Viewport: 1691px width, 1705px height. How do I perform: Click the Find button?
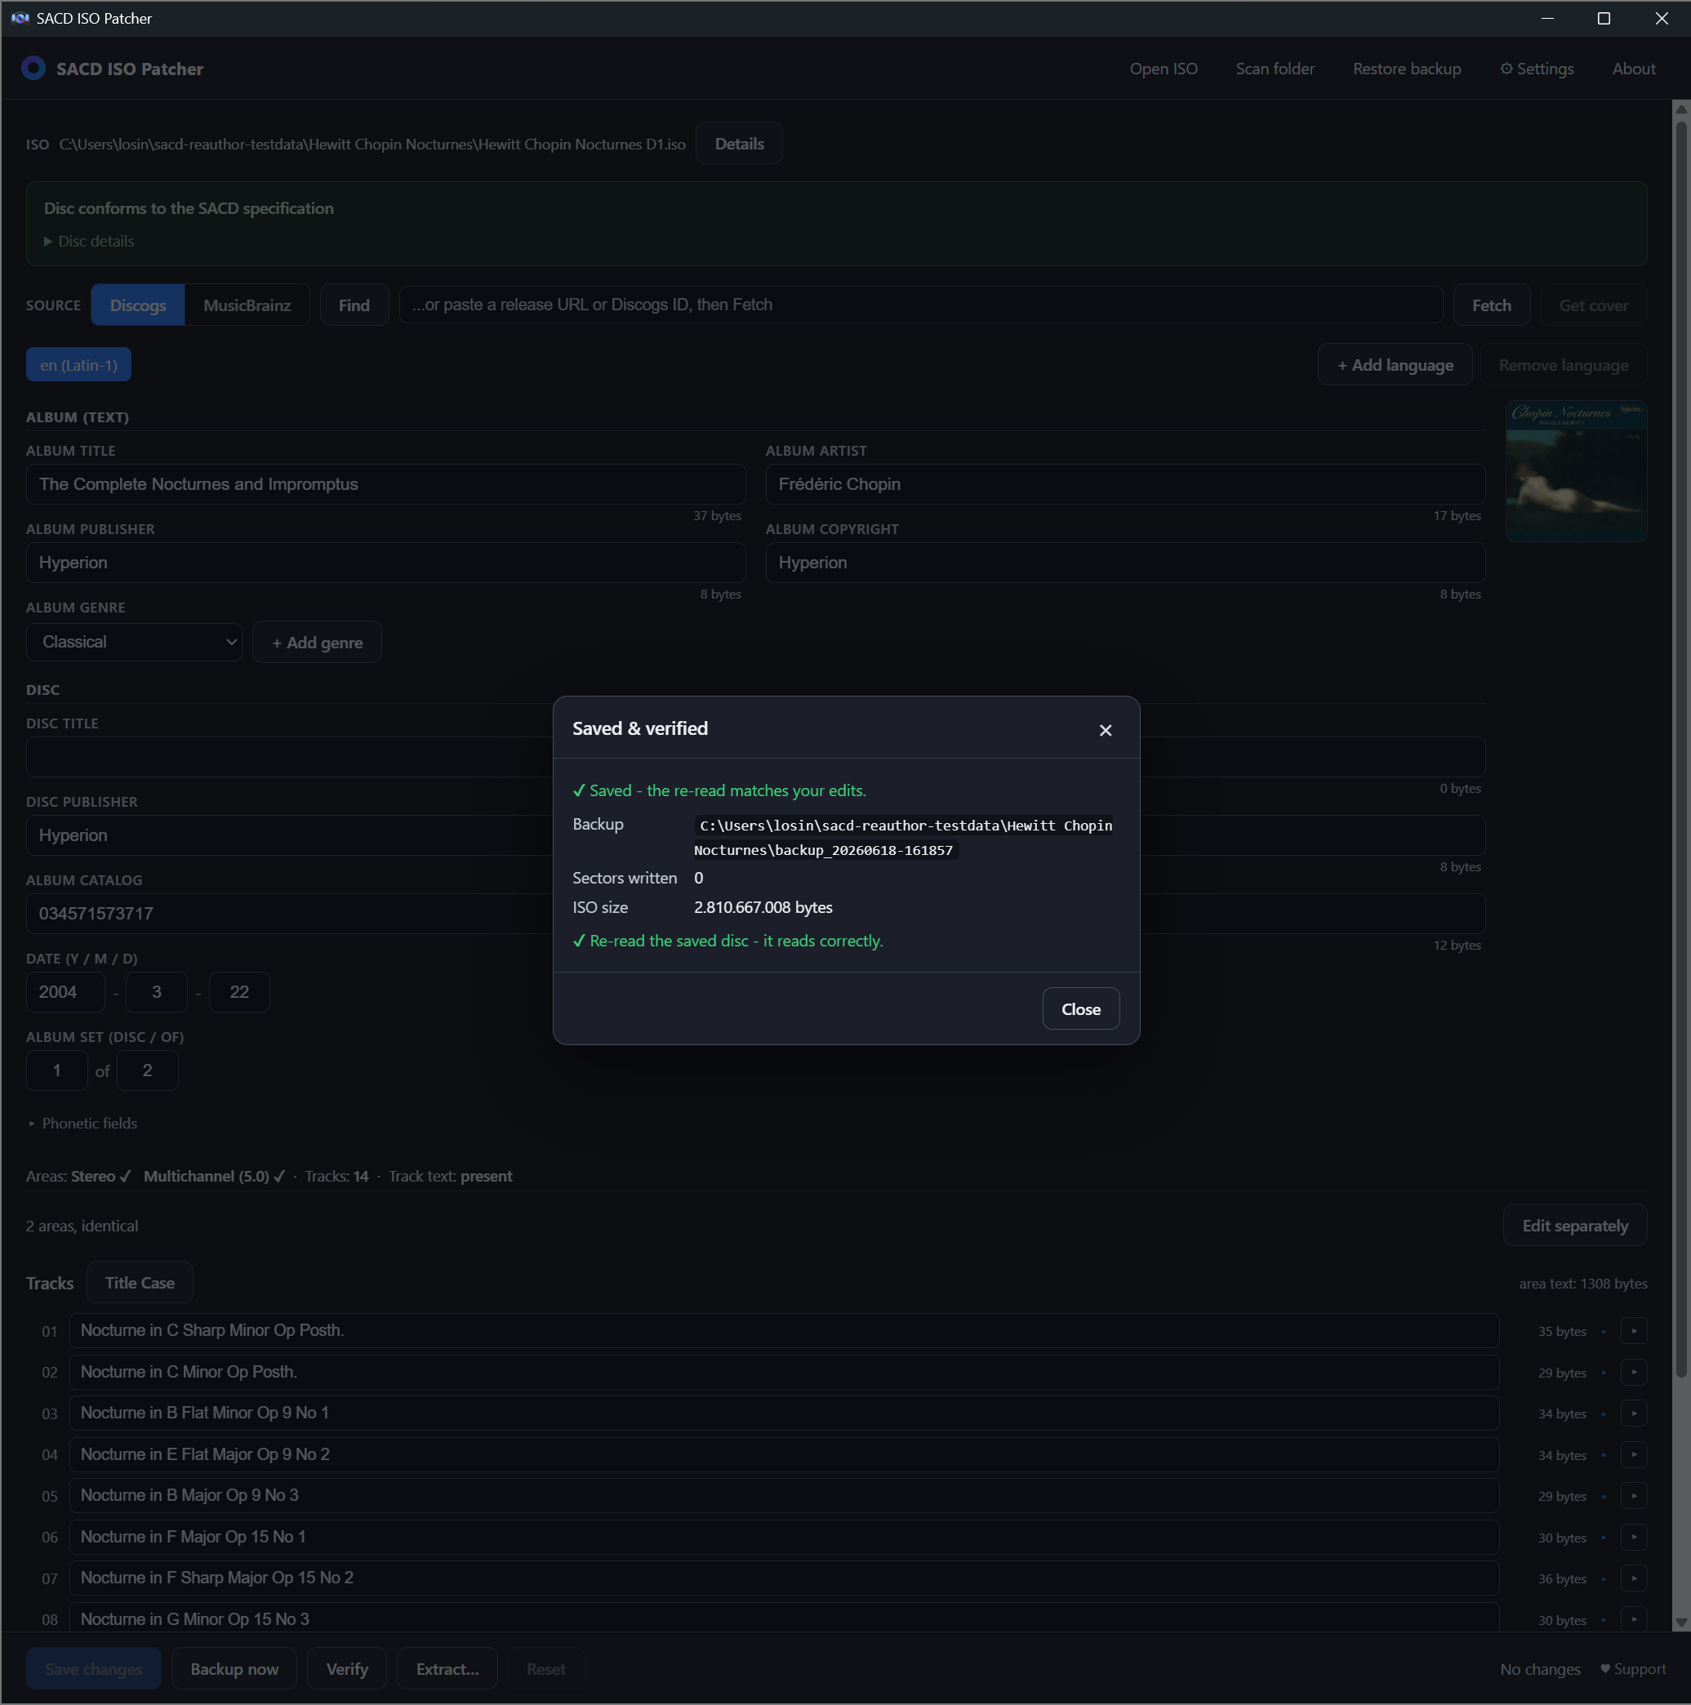354,305
